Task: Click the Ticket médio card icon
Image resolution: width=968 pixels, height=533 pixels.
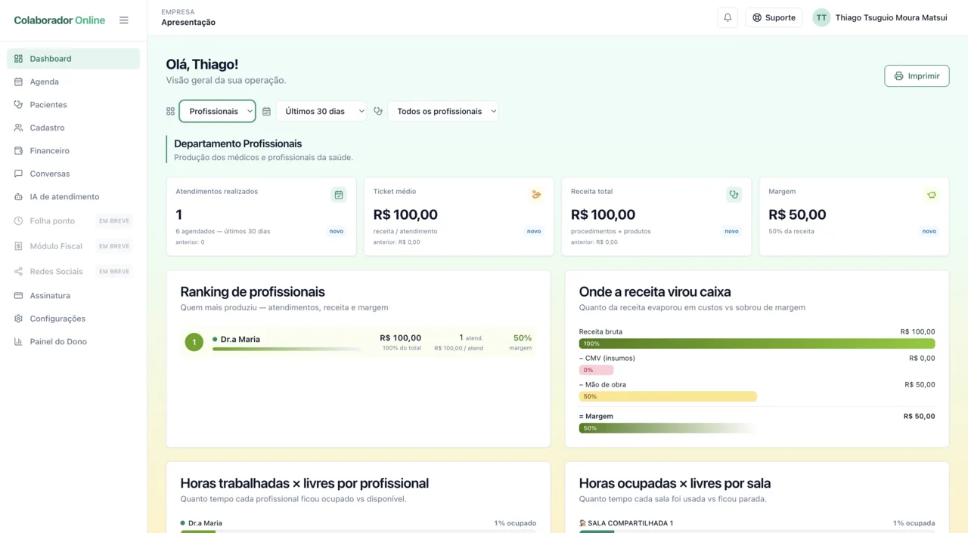Action: (536, 195)
